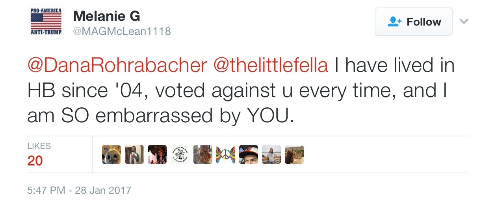Open the @DanaRohrabacher mention
Image resolution: width=496 pixels, height=204 pixels.
117,66
